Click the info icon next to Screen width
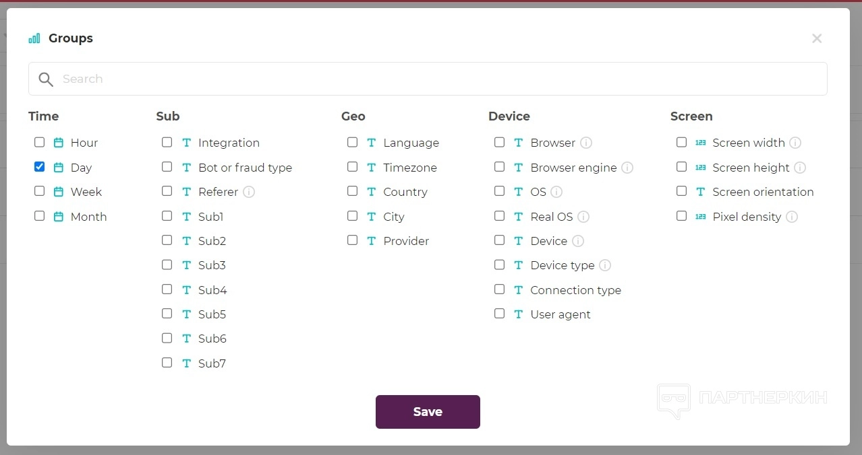The image size is (862, 455). pos(795,143)
